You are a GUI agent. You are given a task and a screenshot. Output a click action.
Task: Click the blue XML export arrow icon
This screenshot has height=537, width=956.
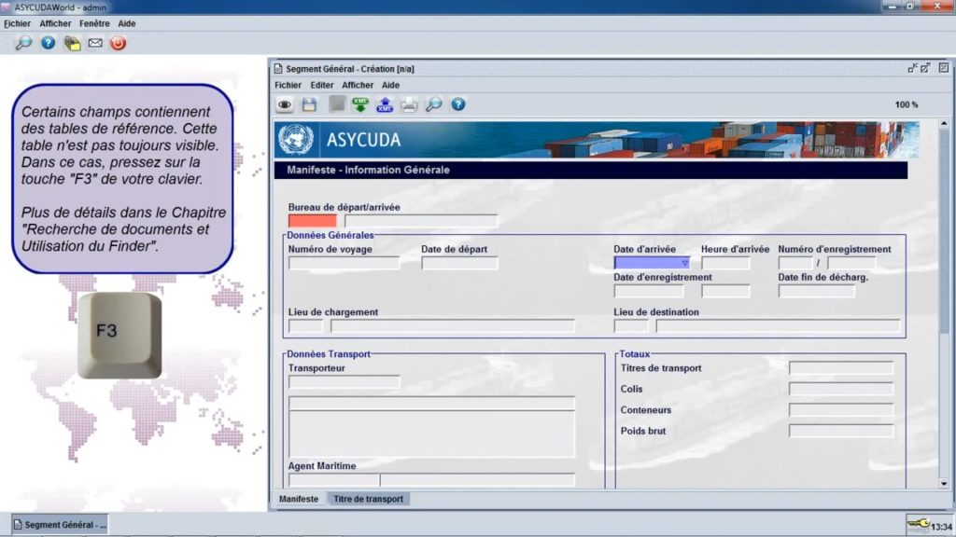[x=385, y=104]
